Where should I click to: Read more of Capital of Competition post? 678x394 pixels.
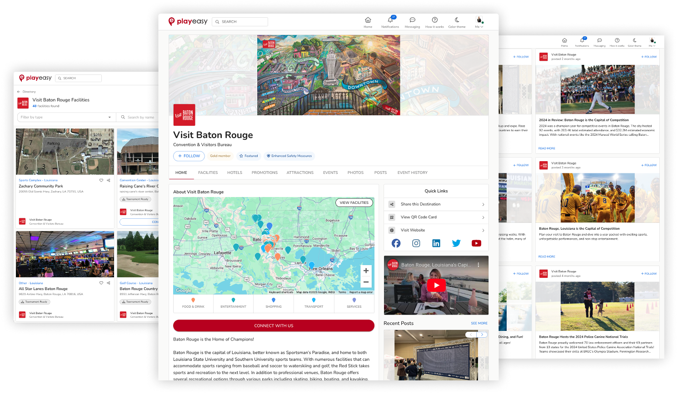(547, 257)
